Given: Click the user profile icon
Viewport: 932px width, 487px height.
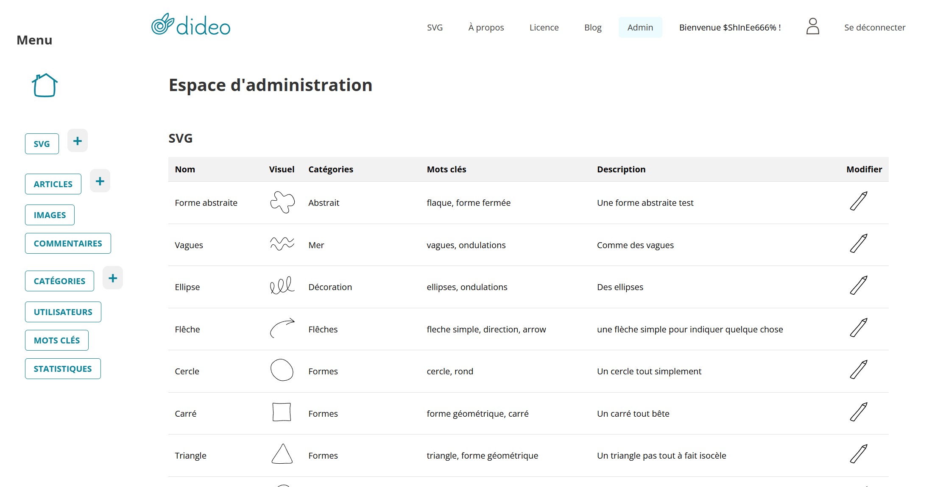Looking at the screenshot, I should [x=812, y=26].
